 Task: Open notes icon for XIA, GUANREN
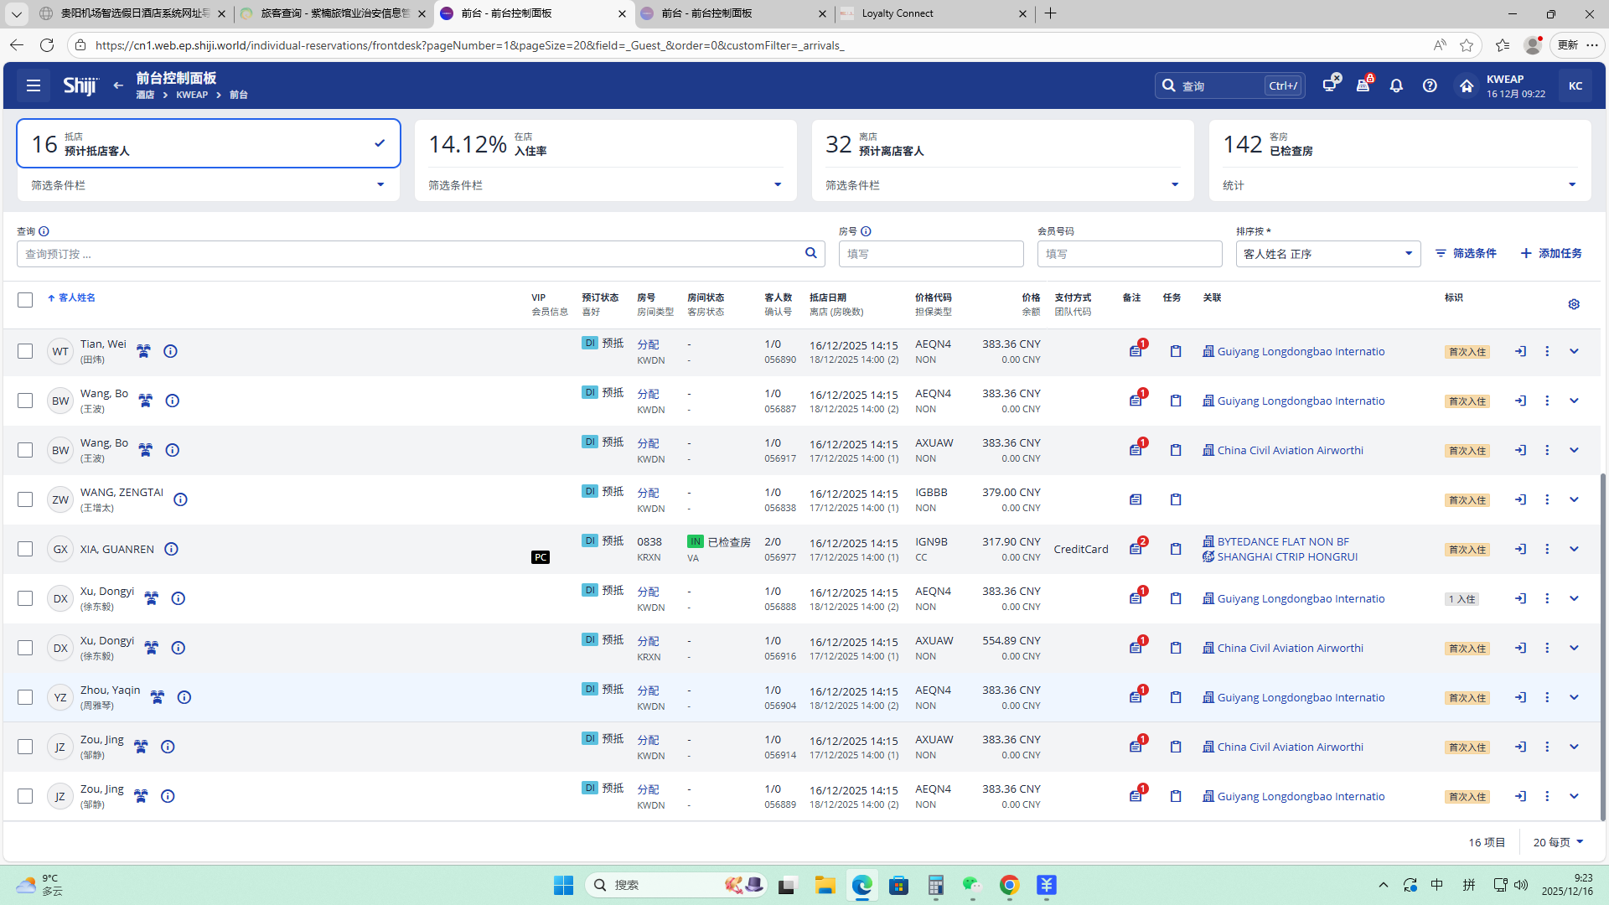click(1136, 549)
